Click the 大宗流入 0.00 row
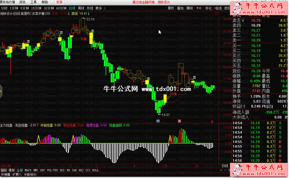This screenshot has height=178, width=289. pos(261,117)
